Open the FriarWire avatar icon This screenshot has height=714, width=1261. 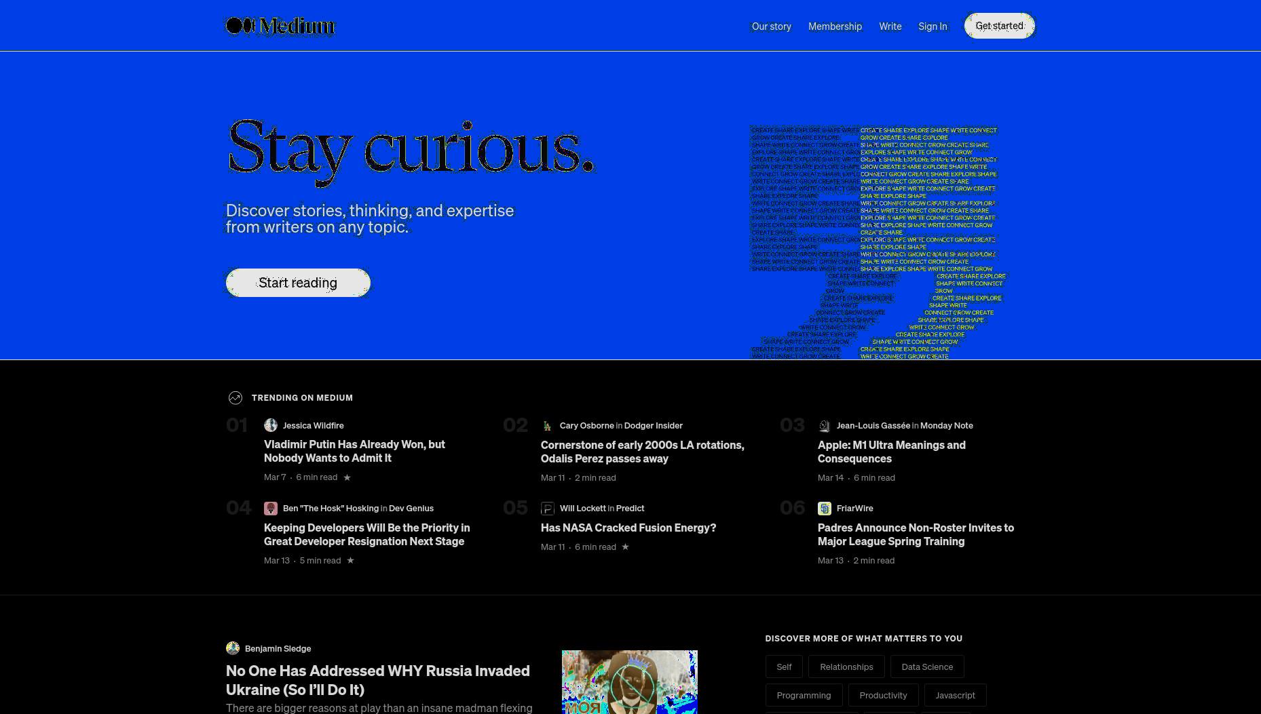pyautogui.click(x=825, y=508)
